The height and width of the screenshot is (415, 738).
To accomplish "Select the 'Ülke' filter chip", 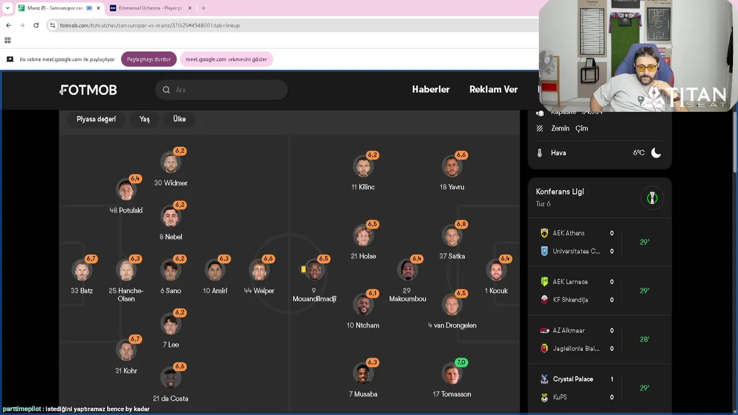I will (179, 119).
